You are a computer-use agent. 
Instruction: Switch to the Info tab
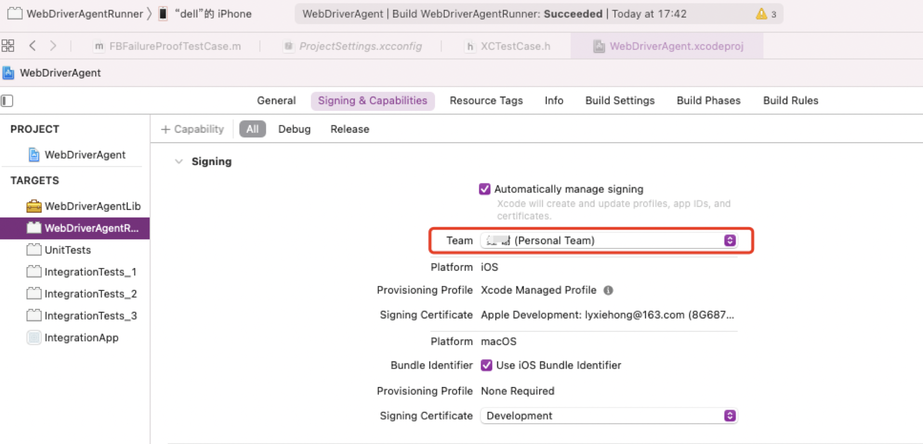(x=553, y=101)
